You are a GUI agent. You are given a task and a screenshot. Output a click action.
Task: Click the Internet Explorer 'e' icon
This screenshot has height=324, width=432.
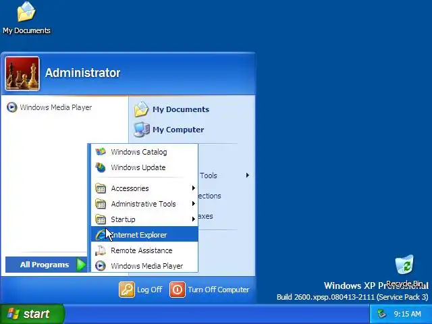tap(101, 235)
